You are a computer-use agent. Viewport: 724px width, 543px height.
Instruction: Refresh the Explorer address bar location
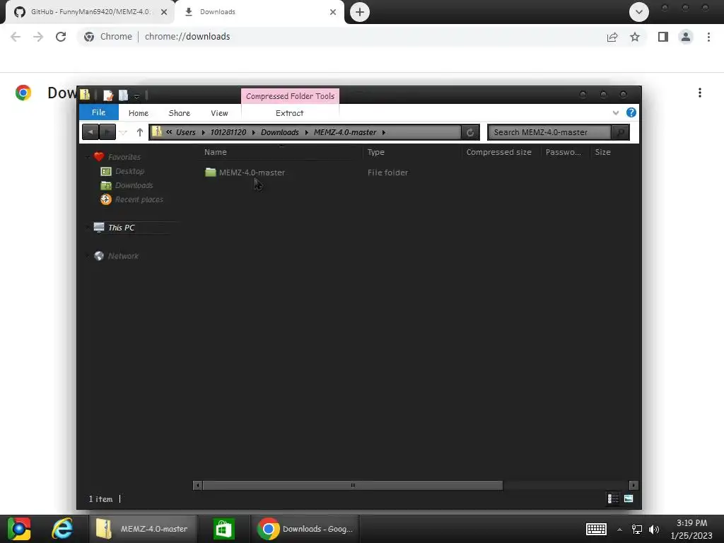tap(470, 132)
